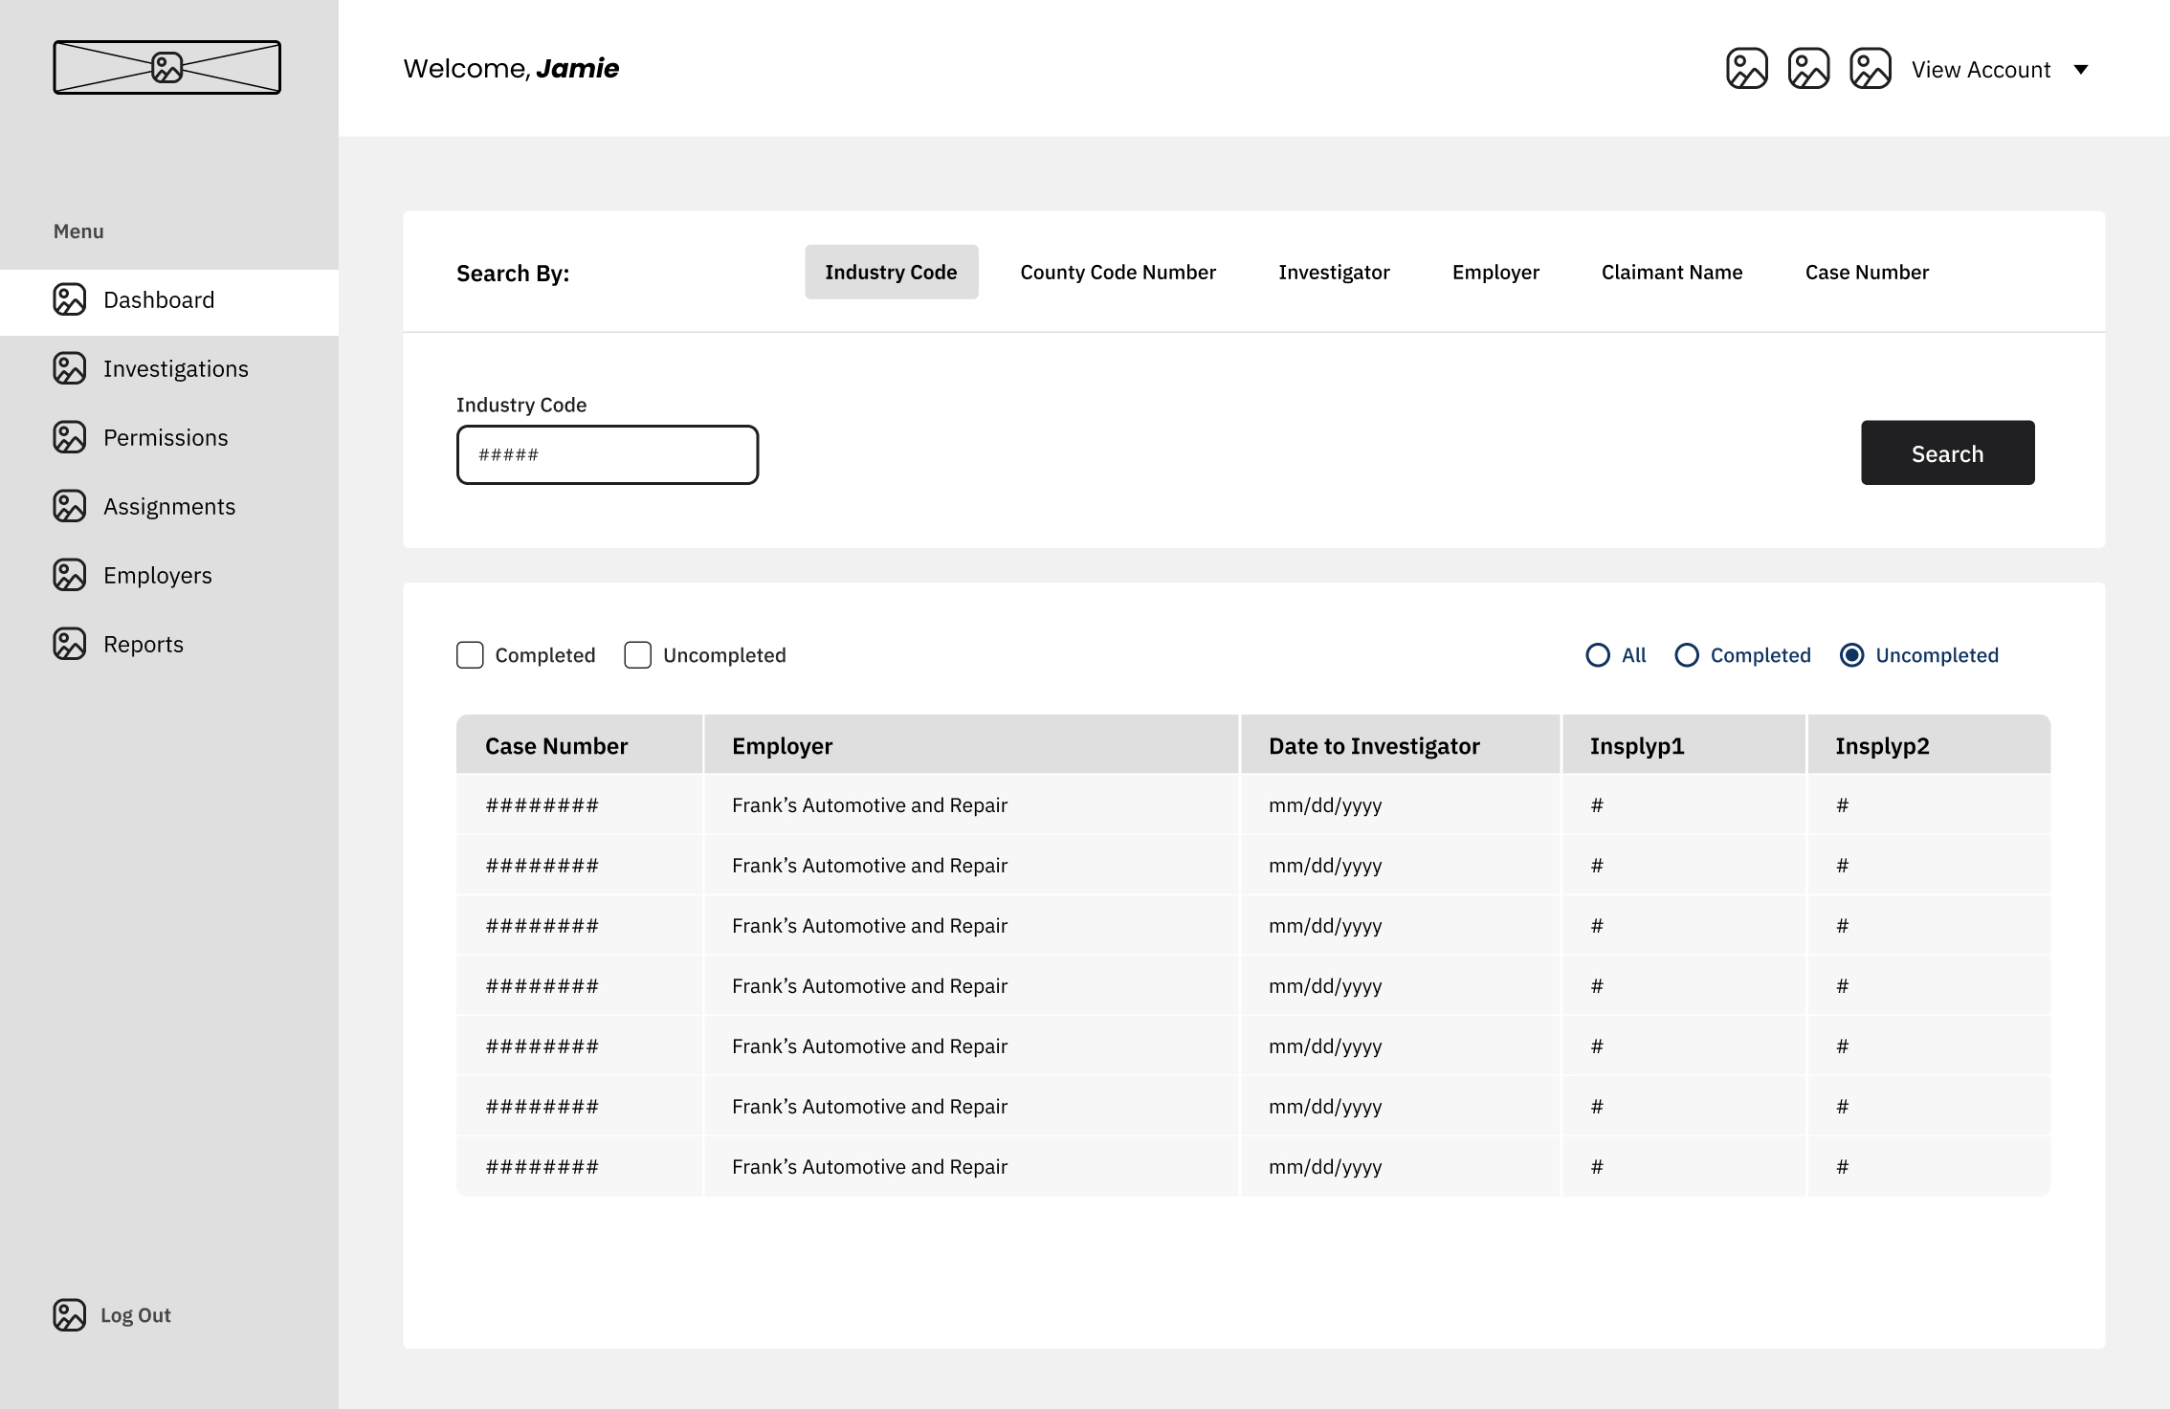This screenshot has width=2170, height=1409.
Task: Click the Investigations menu icon
Action: click(69, 368)
